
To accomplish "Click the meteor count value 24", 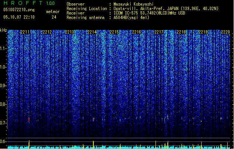I will point(54,17).
